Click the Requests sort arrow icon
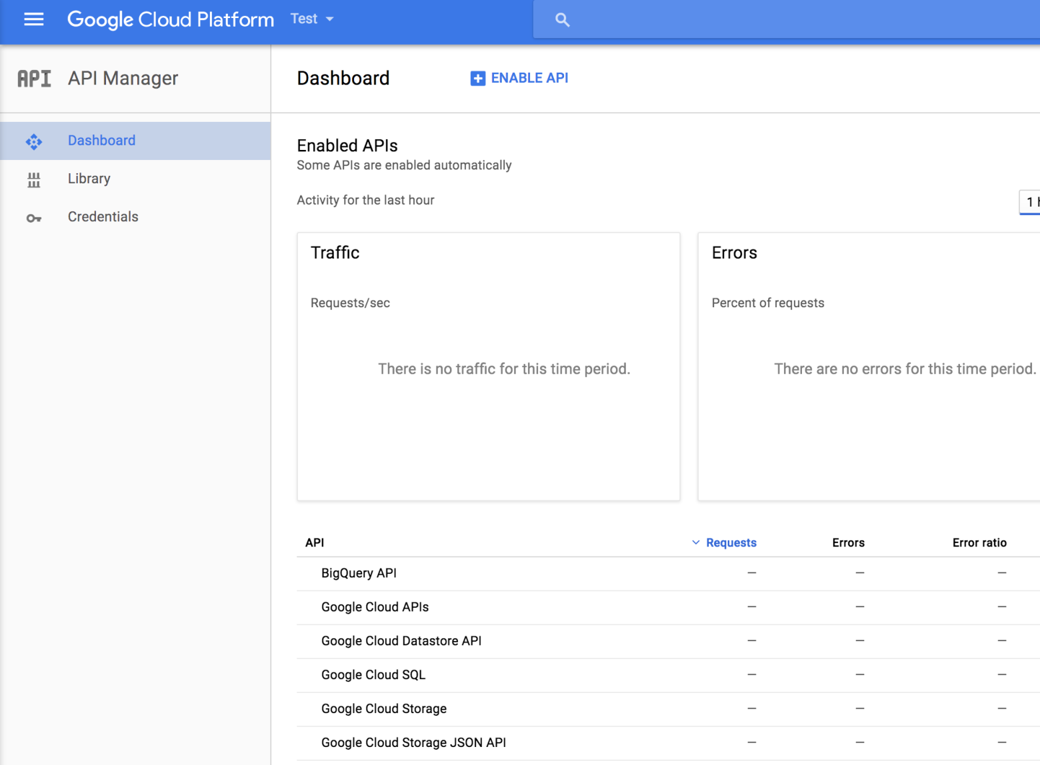 pyautogui.click(x=695, y=542)
